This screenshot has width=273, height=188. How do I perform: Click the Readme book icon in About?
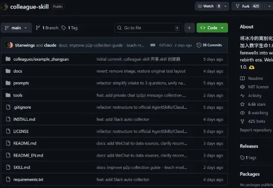242,78
